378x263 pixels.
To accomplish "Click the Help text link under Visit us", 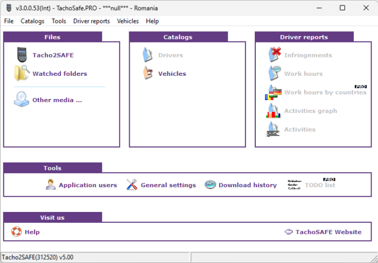I will pyautogui.click(x=32, y=232).
